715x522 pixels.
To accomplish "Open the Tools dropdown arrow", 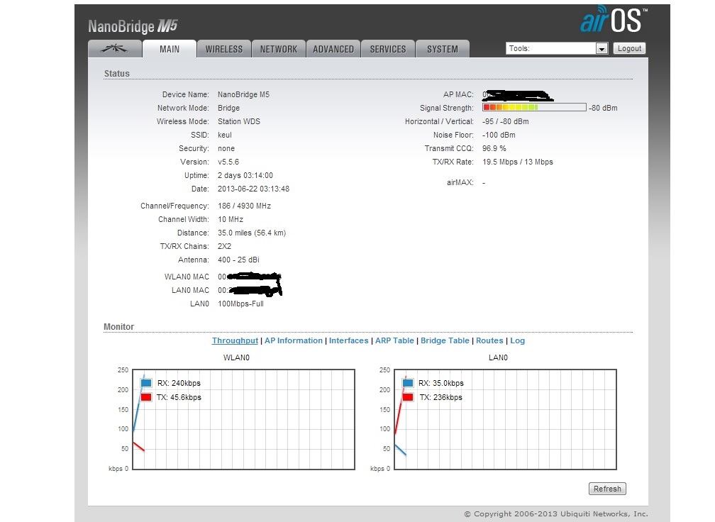I will [602, 48].
